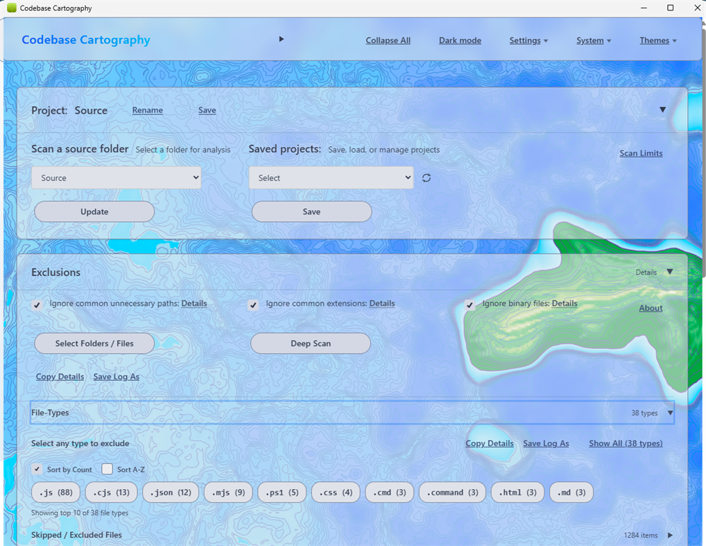
Task: Exclude the .mjs (9) file type
Action: tap(228, 493)
